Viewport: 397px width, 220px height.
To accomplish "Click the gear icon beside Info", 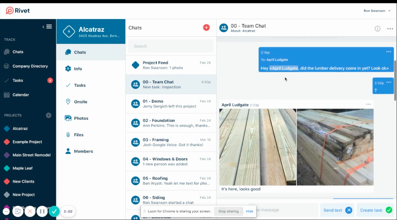I will [68, 69].
